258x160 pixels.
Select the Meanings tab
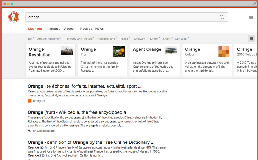point(35,29)
